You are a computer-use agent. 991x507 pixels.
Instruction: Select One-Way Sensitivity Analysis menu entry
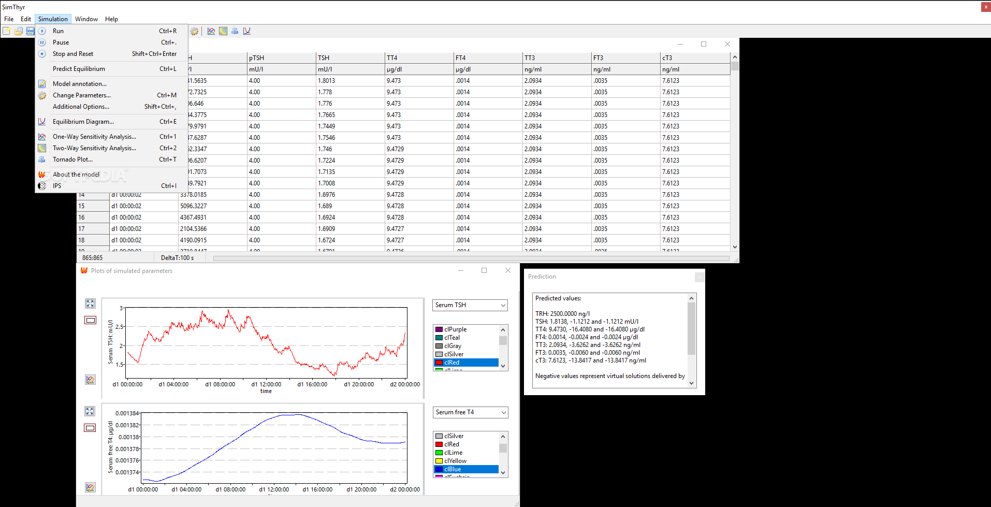point(111,137)
